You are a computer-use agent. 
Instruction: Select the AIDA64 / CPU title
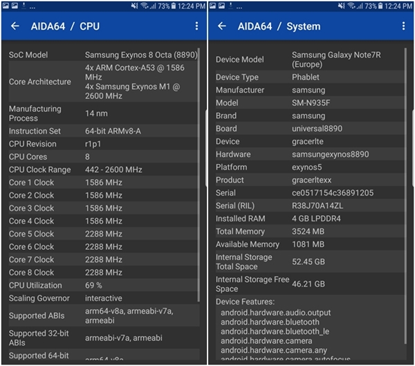pyautogui.click(x=65, y=26)
